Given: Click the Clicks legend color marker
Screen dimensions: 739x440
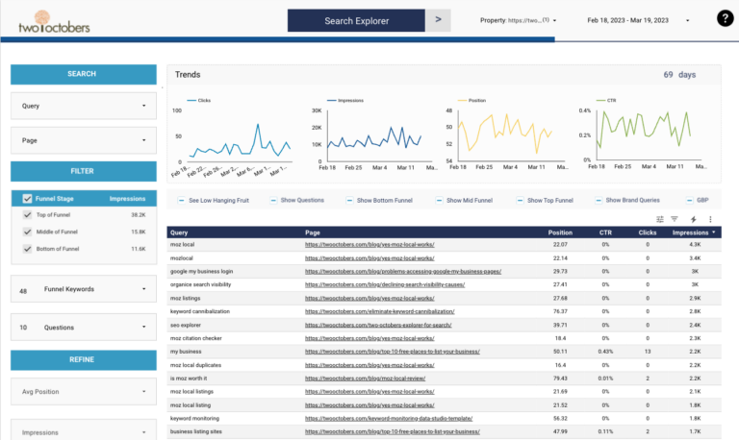Looking at the screenshot, I should pyautogui.click(x=191, y=100).
